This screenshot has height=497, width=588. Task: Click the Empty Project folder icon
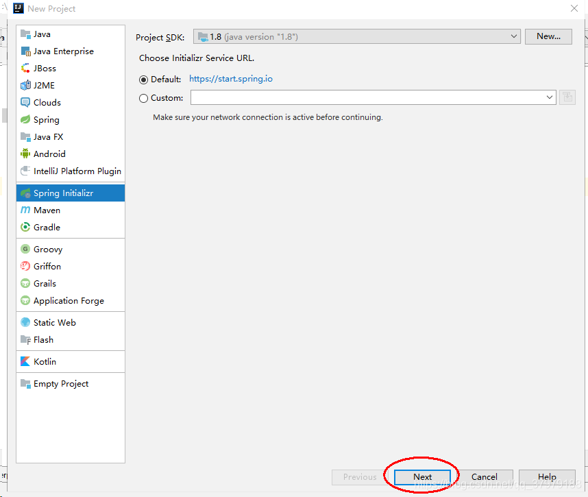pyautogui.click(x=25, y=383)
